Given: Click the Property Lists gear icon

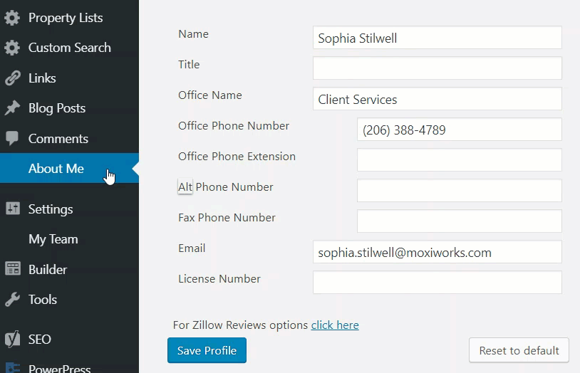Looking at the screenshot, I should 12,18.
